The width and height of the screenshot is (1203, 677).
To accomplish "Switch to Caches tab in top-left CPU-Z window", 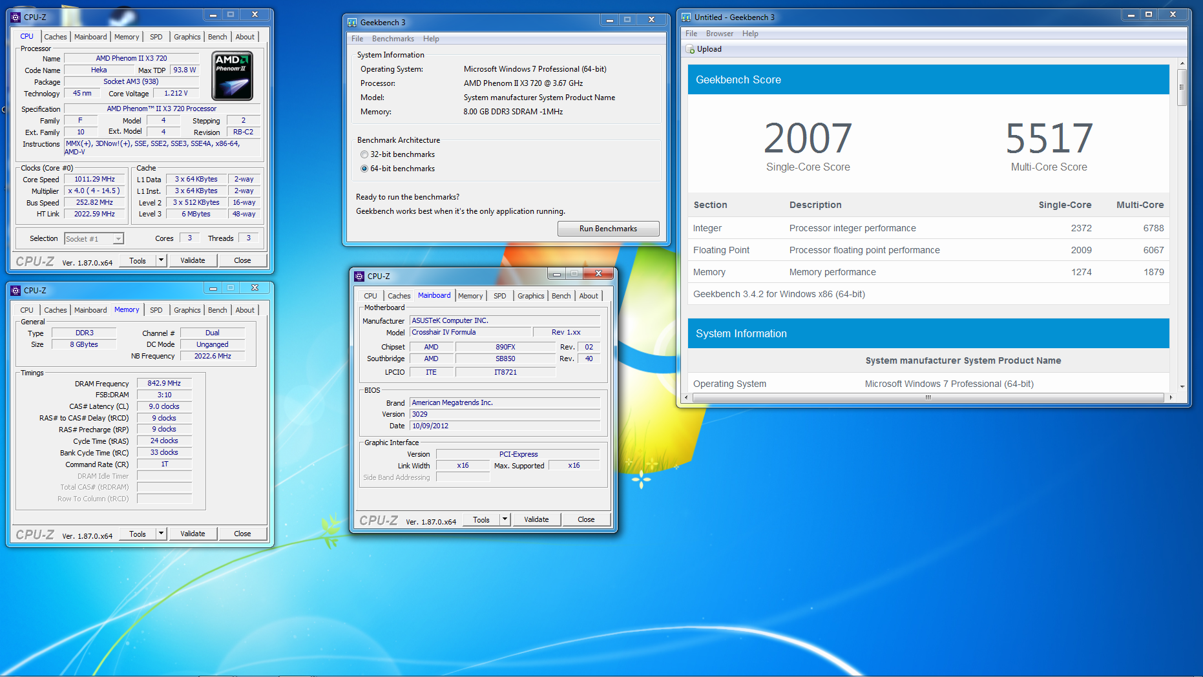I will 56,37.
